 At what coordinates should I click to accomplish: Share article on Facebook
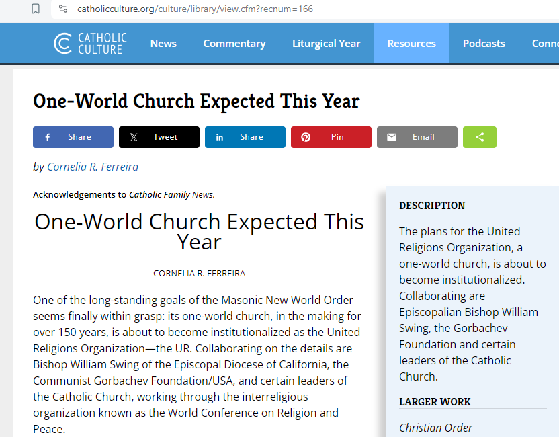coord(73,137)
